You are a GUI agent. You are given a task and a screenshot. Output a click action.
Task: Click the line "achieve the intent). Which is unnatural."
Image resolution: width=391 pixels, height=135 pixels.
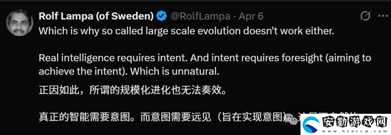pyautogui.click(x=129, y=72)
